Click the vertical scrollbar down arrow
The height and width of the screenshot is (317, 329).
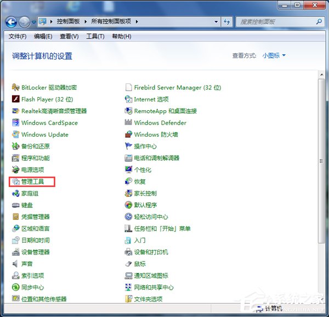[x=321, y=298]
